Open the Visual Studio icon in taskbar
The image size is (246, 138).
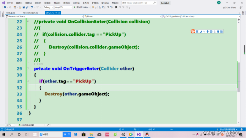[139, 134]
